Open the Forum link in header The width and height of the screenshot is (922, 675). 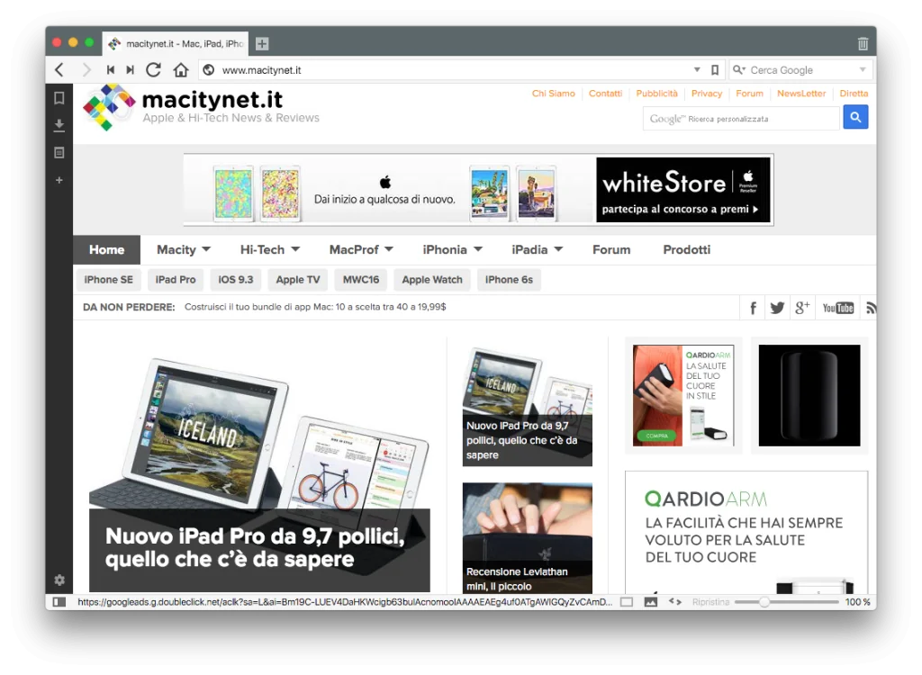750,93
